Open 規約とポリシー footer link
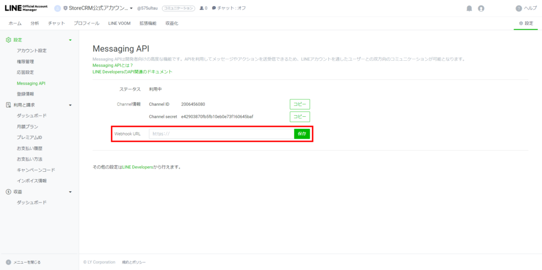The image size is (542, 270). coord(134,263)
